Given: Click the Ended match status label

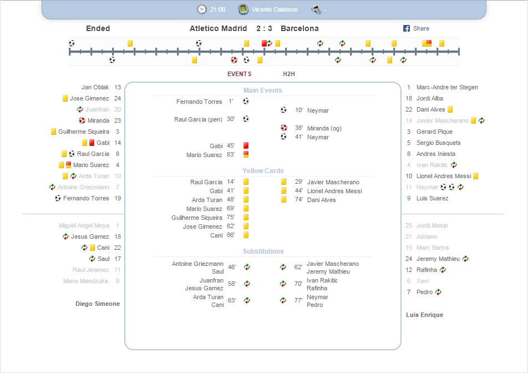Looking at the screenshot, I should (x=98, y=28).
